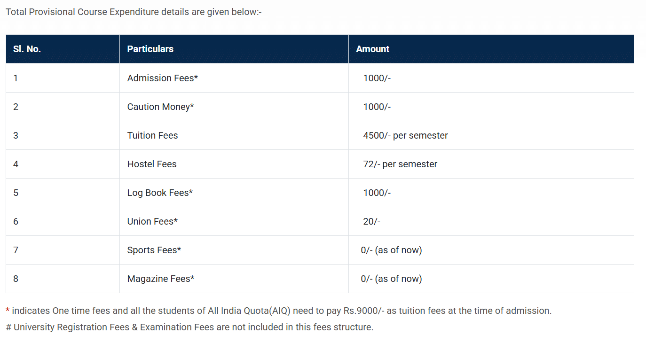
Task: Click the Sports Fees* row label
Action: (x=154, y=250)
